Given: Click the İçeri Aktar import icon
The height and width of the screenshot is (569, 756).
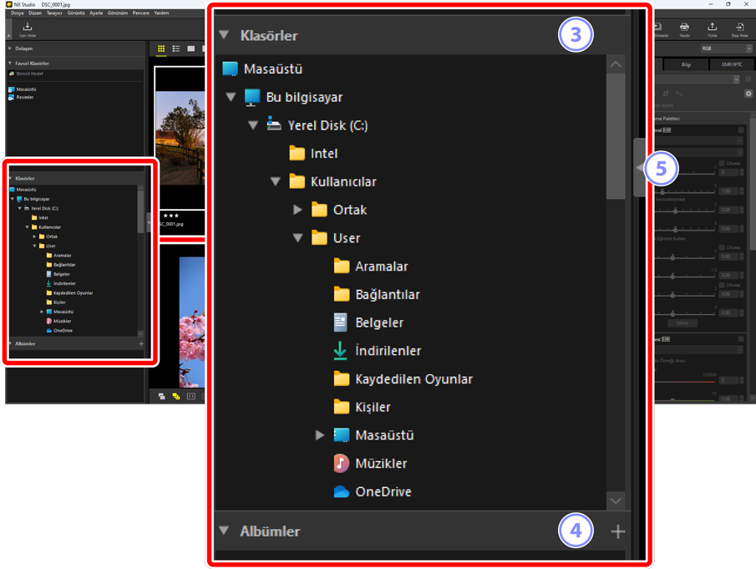Looking at the screenshot, I should 27,29.
